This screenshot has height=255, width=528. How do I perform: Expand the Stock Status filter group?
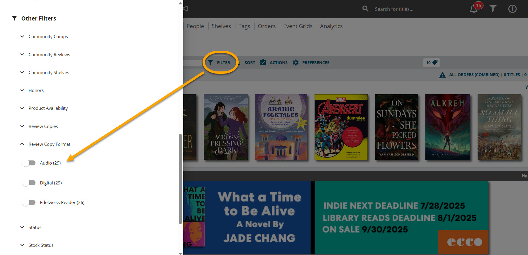[41, 245]
